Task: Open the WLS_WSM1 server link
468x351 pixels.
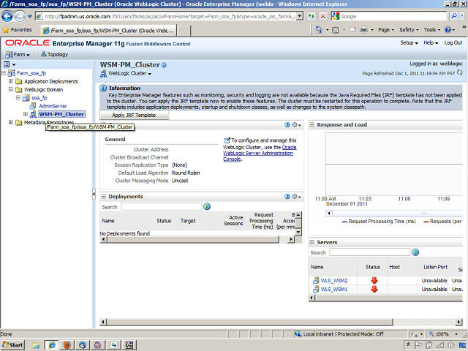Action: point(333,289)
